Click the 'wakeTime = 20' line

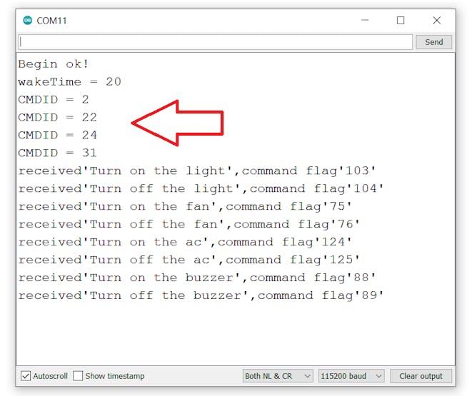pyautogui.click(x=69, y=82)
